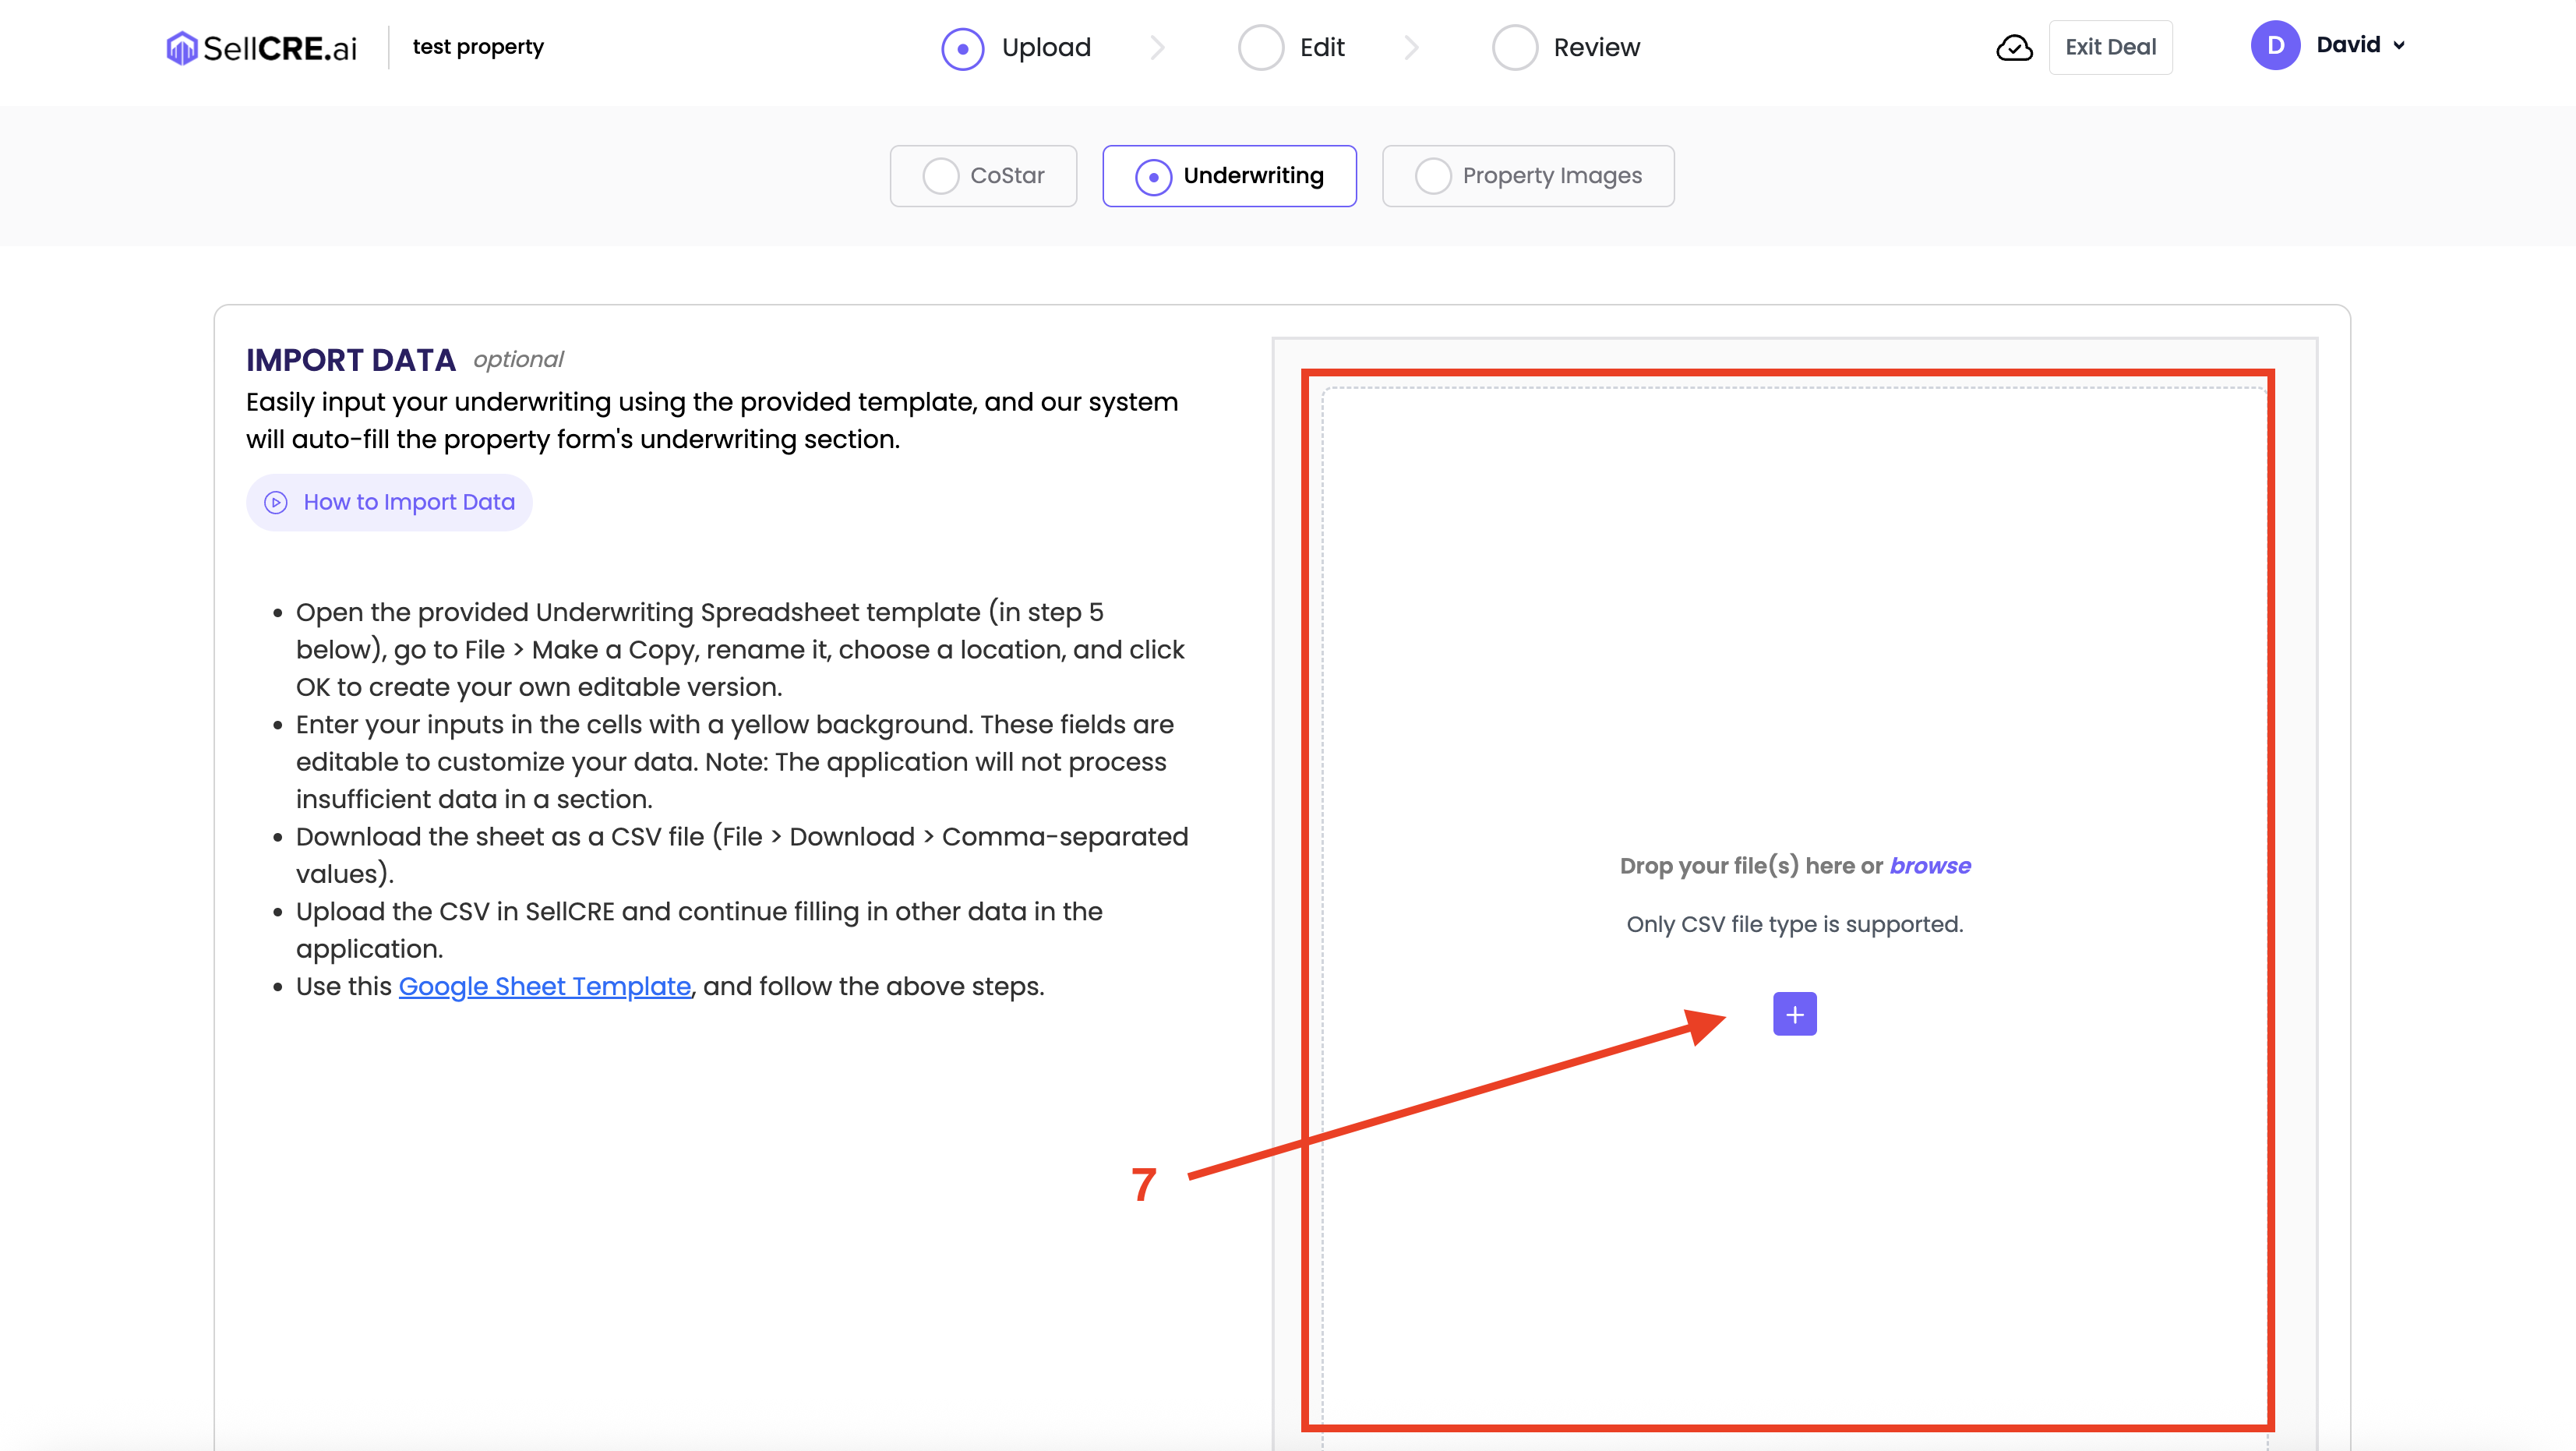Screen dimensions: 2576x1451
Task: Click David's purple avatar circle
Action: pos(2275,45)
